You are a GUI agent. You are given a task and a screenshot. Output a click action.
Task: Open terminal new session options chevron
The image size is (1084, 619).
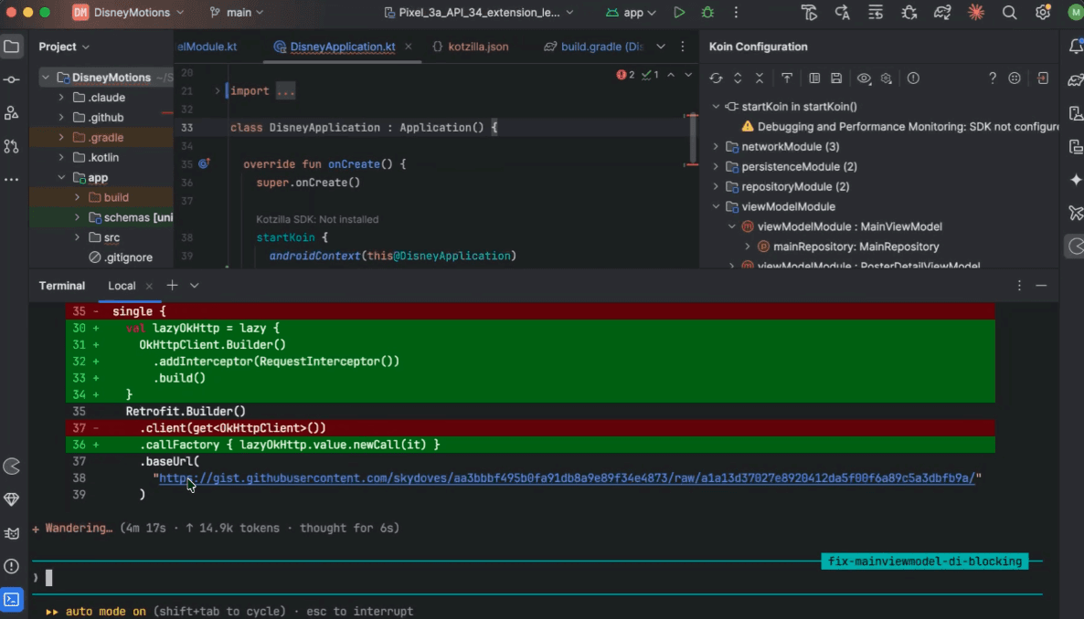click(x=195, y=286)
